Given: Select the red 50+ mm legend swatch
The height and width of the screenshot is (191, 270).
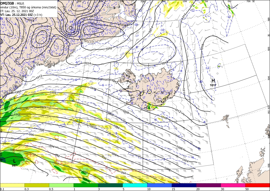Looking at the screenshot, I should click(258, 185).
